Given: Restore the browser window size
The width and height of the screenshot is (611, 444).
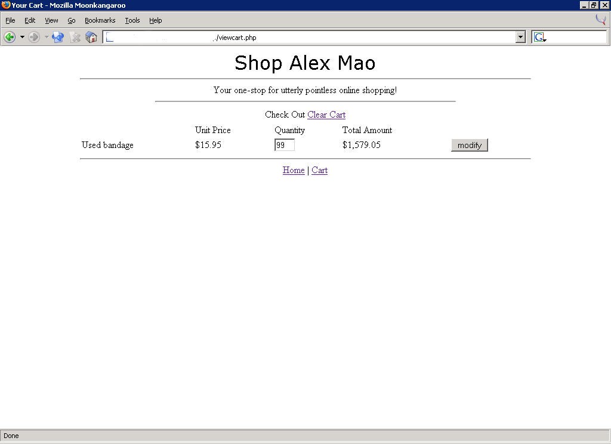Looking at the screenshot, I should coord(594,5).
